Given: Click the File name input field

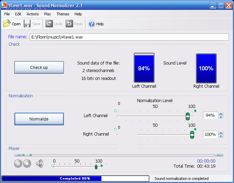Looking at the screenshot, I should 129,37.
